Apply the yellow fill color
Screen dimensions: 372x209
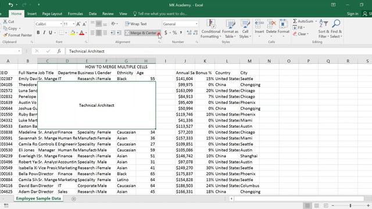(73, 33)
